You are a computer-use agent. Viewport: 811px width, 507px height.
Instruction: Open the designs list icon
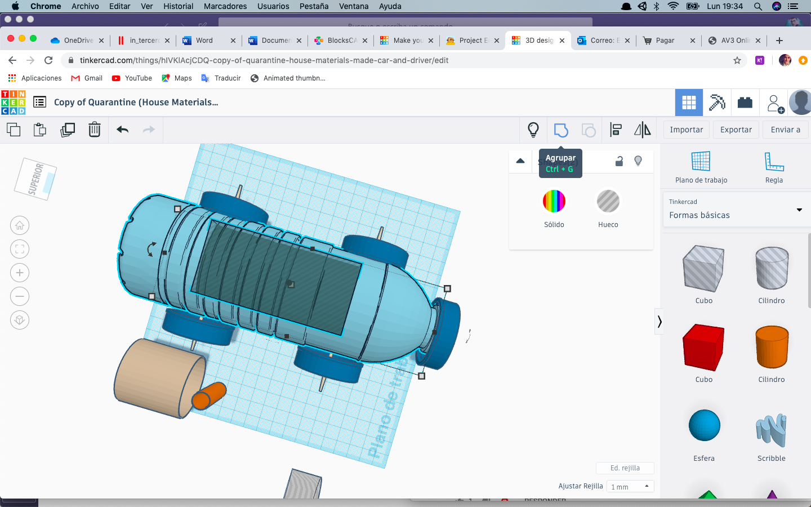(x=40, y=102)
